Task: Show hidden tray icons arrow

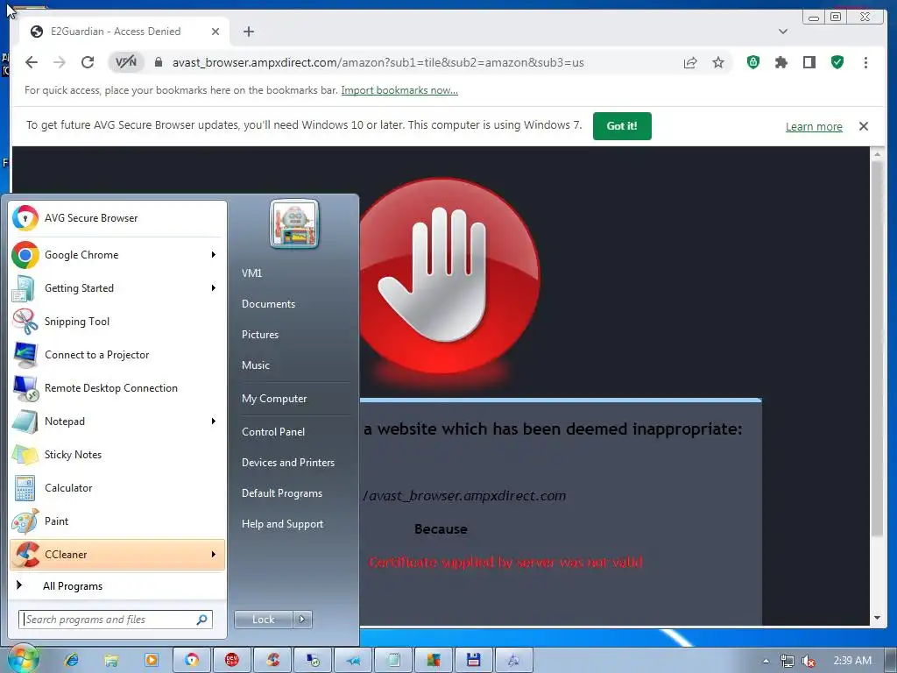Action: [766, 661]
